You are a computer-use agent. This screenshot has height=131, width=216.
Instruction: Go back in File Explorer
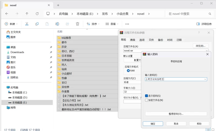click(x=6, y=14)
